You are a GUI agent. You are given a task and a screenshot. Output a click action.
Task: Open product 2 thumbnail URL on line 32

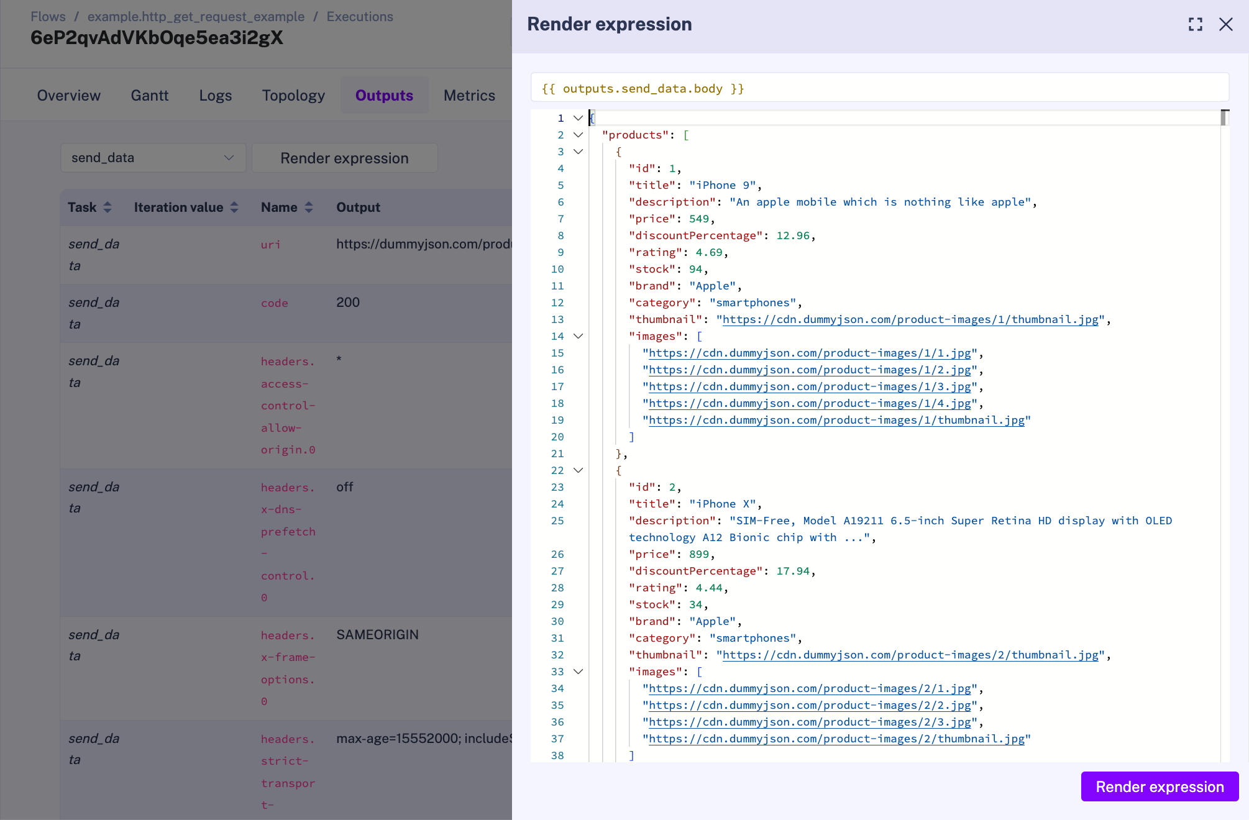[x=910, y=655]
